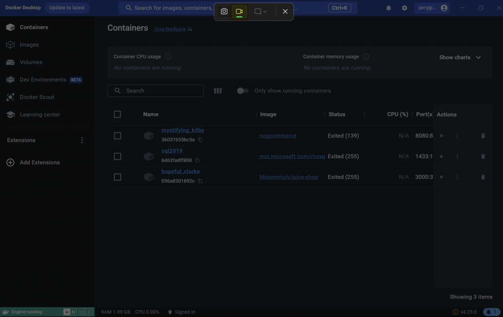The height and width of the screenshot is (317, 503).
Task: Start the sql2019 container
Action: (x=442, y=156)
